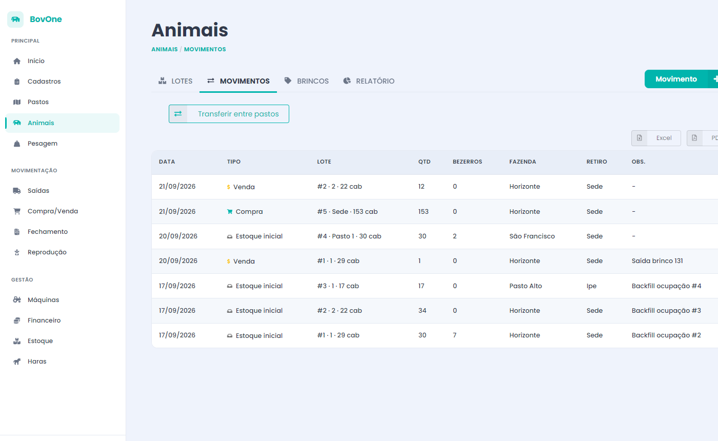The height and width of the screenshot is (441, 718).
Task: Click lote cell '#3 · 1 · 17 cab'
Action: pyautogui.click(x=338, y=286)
